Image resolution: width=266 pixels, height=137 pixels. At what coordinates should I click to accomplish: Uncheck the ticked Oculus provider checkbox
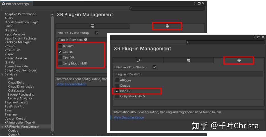[x=60, y=52]
